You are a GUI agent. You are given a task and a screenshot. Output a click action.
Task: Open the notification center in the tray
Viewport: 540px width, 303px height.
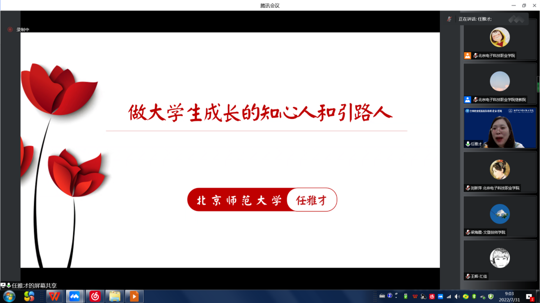click(x=529, y=297)
